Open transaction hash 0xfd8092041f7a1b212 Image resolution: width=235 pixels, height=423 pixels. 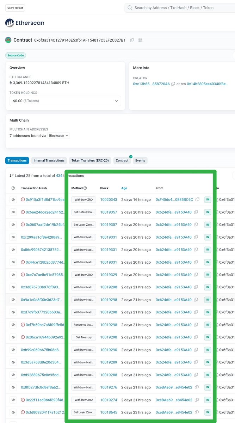(x=45, y=412)
